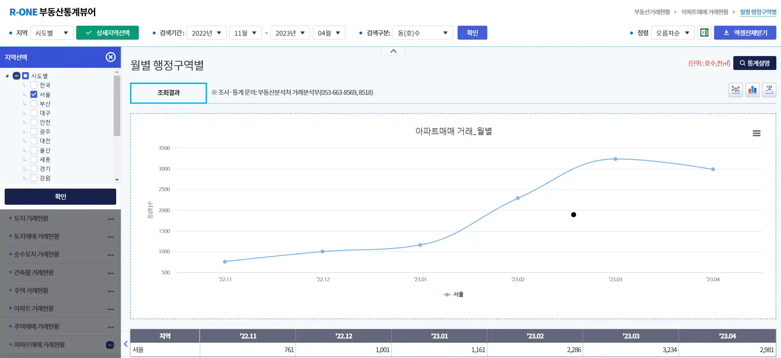Click the region list scroll down arrow
Screen dimensions: 781x358
coord(117,180)
